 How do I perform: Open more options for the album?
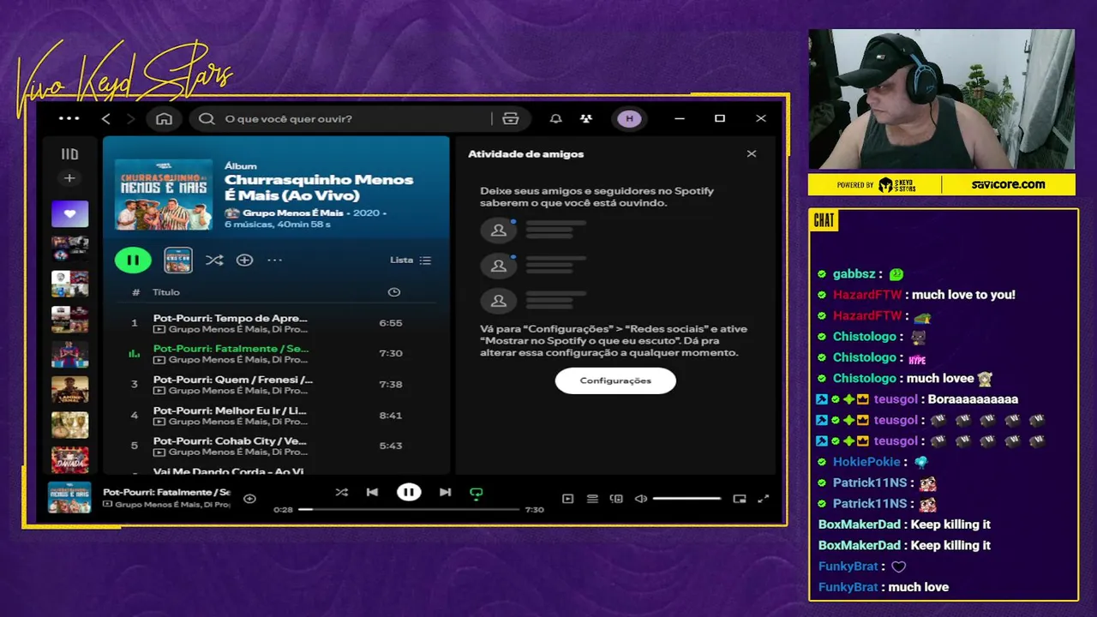pyautogui.click(x=274, y=261)
